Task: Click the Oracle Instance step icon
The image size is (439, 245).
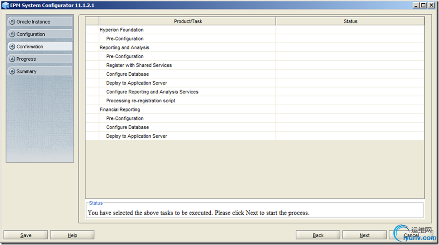Action: click(x=12, y=22)
